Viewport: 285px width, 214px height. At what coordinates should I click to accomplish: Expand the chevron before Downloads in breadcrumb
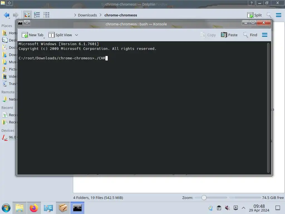(75, 15)
